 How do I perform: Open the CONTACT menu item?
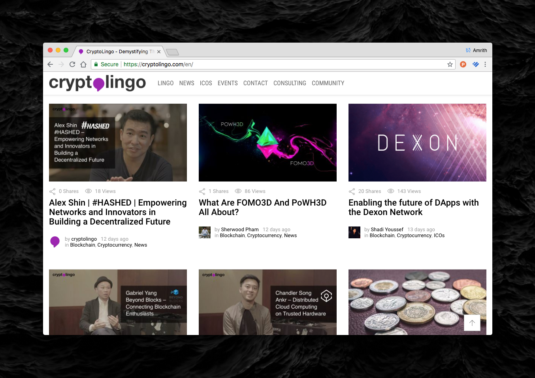(256, 83)
